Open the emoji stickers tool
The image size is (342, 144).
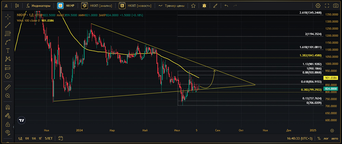click(8, 76)
